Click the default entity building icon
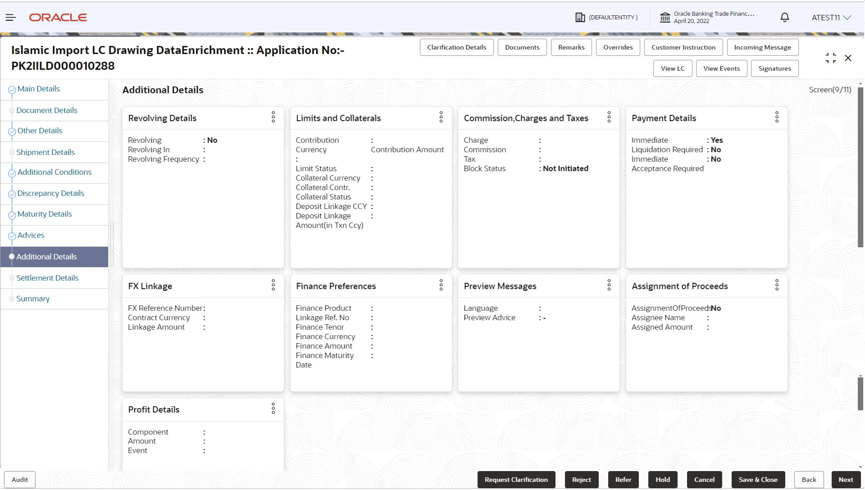This screenshot has width=865, height=490. pyautogui.click(x=580, y=18)
